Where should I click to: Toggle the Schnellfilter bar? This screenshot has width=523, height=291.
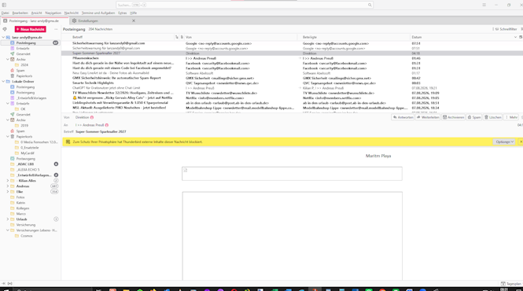(505, 29)
